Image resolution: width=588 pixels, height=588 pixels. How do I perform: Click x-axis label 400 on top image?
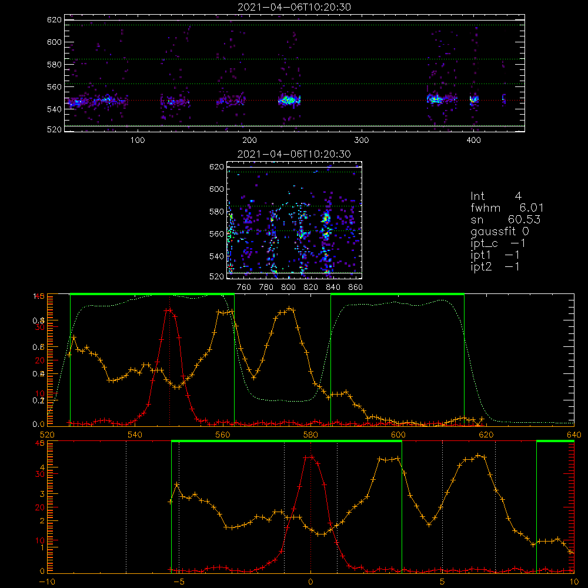473,141
